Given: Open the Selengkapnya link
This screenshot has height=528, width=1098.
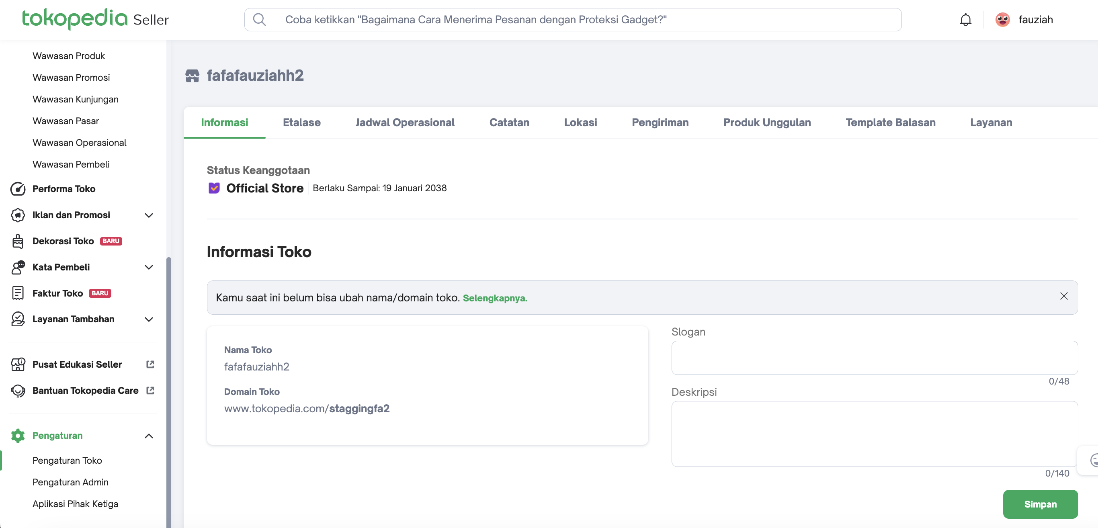Looking at the screenshot, I should coord(494,298).
